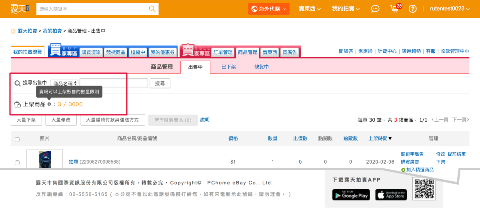Click the product thumbnail photo
Viewport: 480px width, 214px height.
pyautogui.click(x=44, y=159)
